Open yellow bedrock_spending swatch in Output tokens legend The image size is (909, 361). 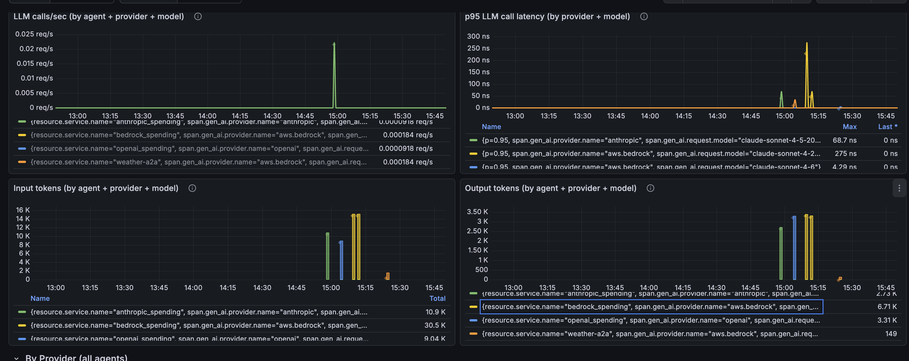click(473, 307)
